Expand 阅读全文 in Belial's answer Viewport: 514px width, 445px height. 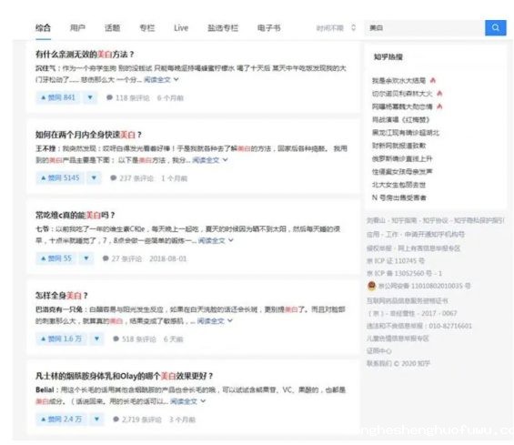[x=187, y=401]
